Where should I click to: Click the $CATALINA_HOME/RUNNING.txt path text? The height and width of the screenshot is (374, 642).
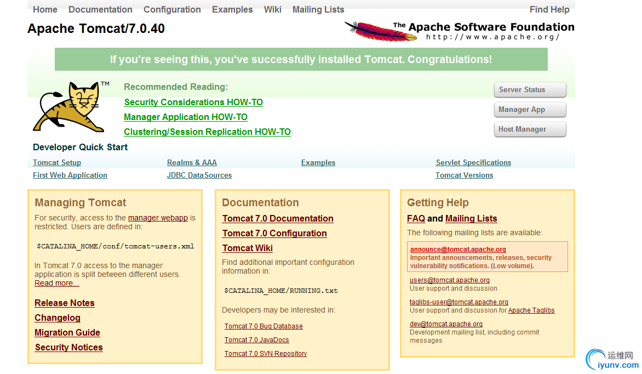[281, 290]
